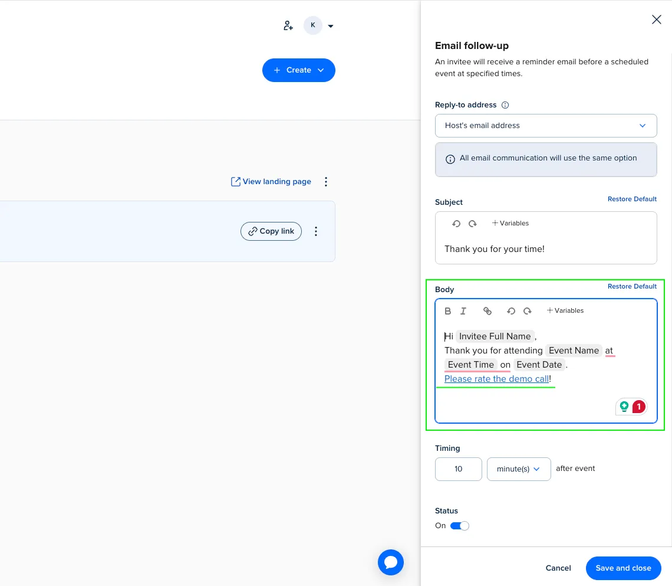Image resolution: width=672 pixels, height=586 pixels.
Task: Toggle the follow-up Status off
Action: 459,525
